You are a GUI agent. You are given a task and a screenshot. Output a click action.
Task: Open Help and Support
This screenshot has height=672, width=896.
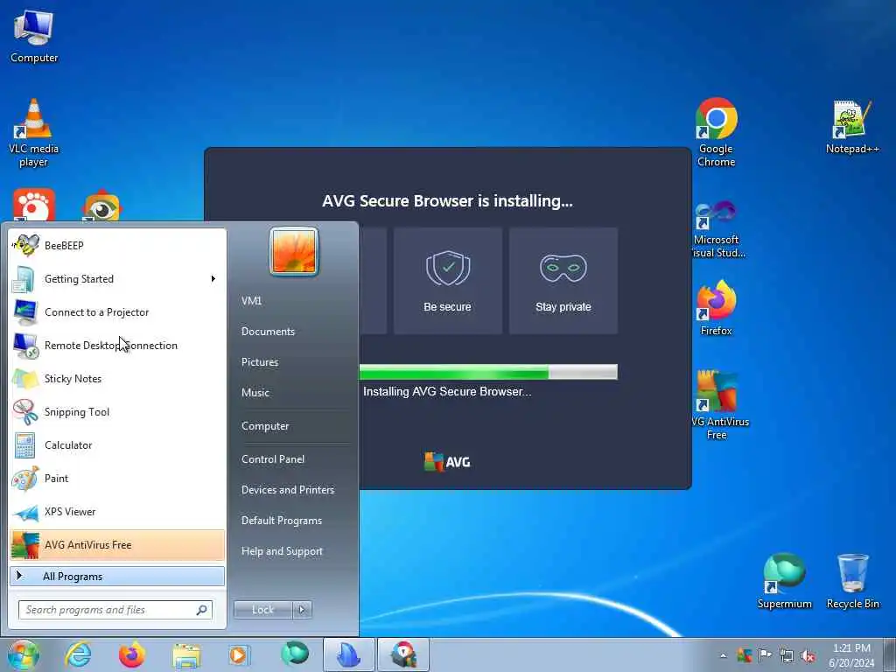point(283,551)
